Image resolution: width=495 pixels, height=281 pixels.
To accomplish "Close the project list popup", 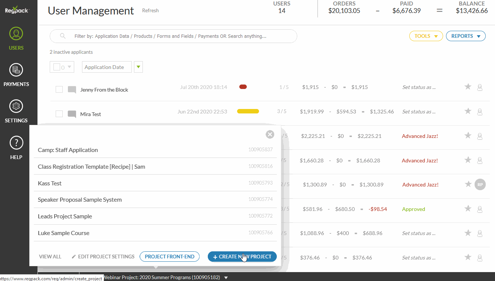I will 270,135.
